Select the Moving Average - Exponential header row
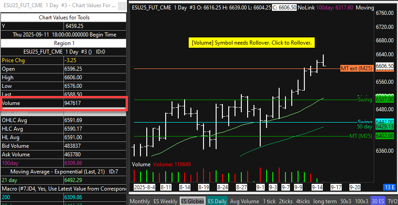This screenshot has width=398, height=205. pos(63,172)
